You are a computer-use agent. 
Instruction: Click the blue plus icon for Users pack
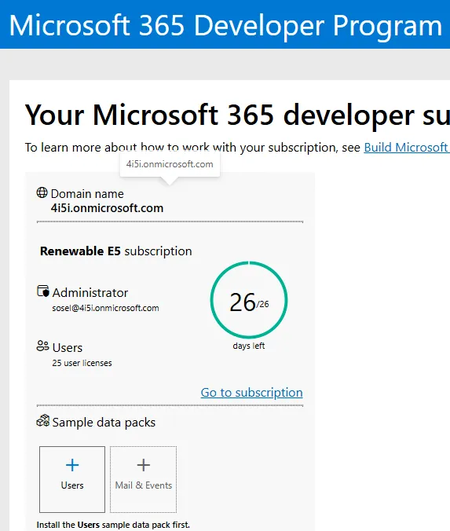click(x=72, y=465)
